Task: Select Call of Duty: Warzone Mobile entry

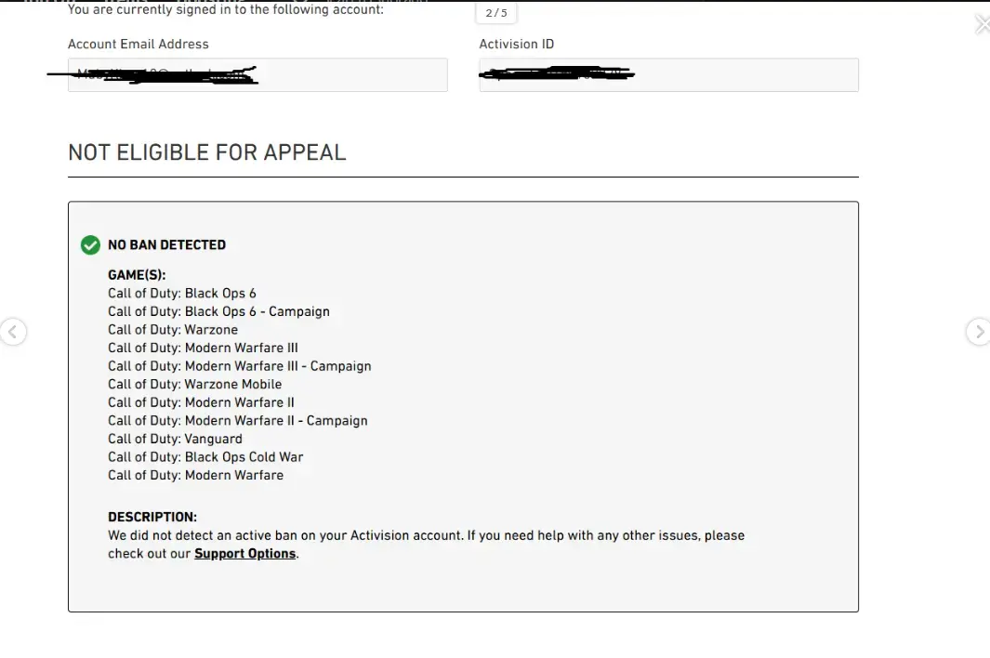Action: click(x=194, y=384)
